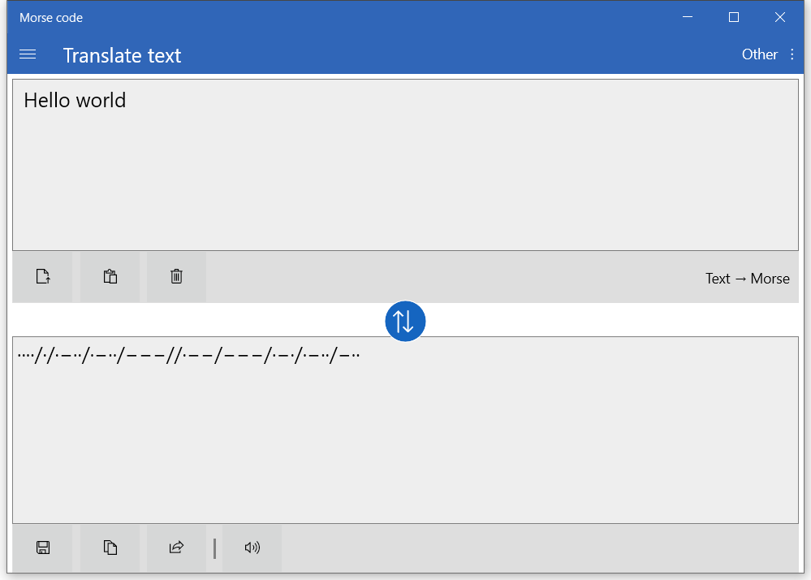Screen dimensions: 811x580
Task: Save the Morse code output
Action: point(43,548)
